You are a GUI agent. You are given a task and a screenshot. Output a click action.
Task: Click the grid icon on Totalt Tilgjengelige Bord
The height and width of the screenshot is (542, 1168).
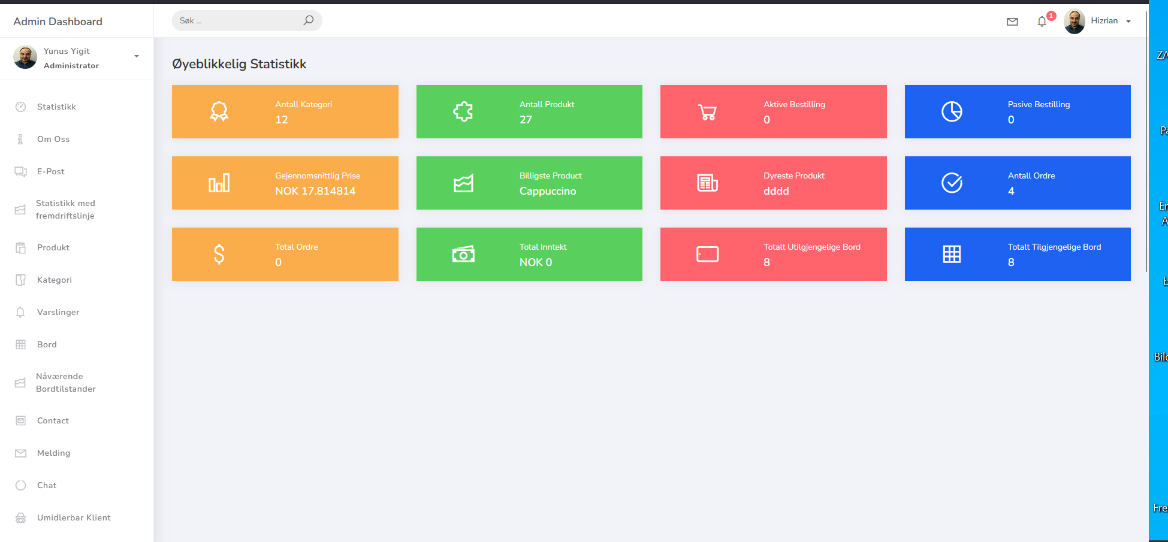pos(952,255)
